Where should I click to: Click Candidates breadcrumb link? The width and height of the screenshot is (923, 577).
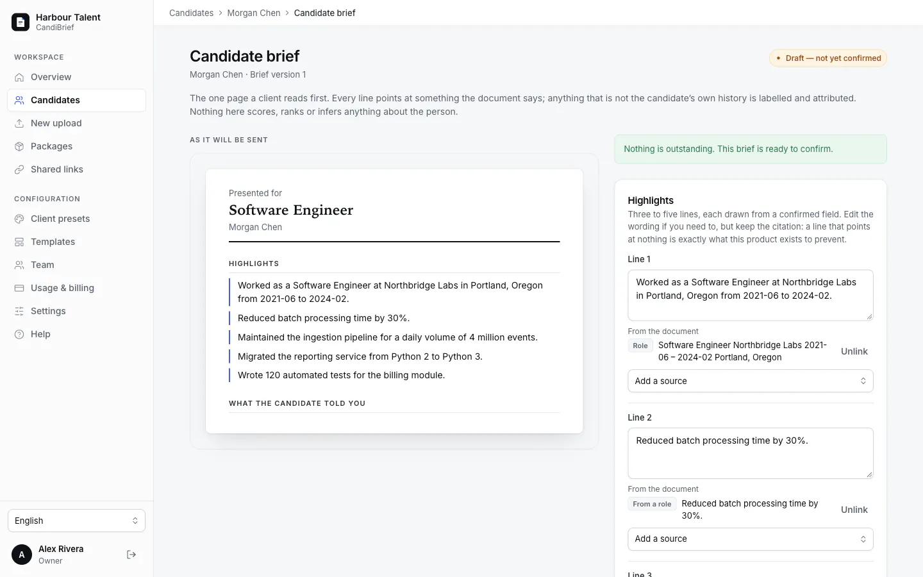pos(191,13)
